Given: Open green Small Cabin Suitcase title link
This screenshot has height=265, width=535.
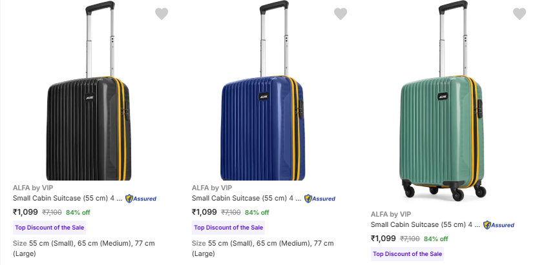Looking at the screenshot, I should [425, 225].
